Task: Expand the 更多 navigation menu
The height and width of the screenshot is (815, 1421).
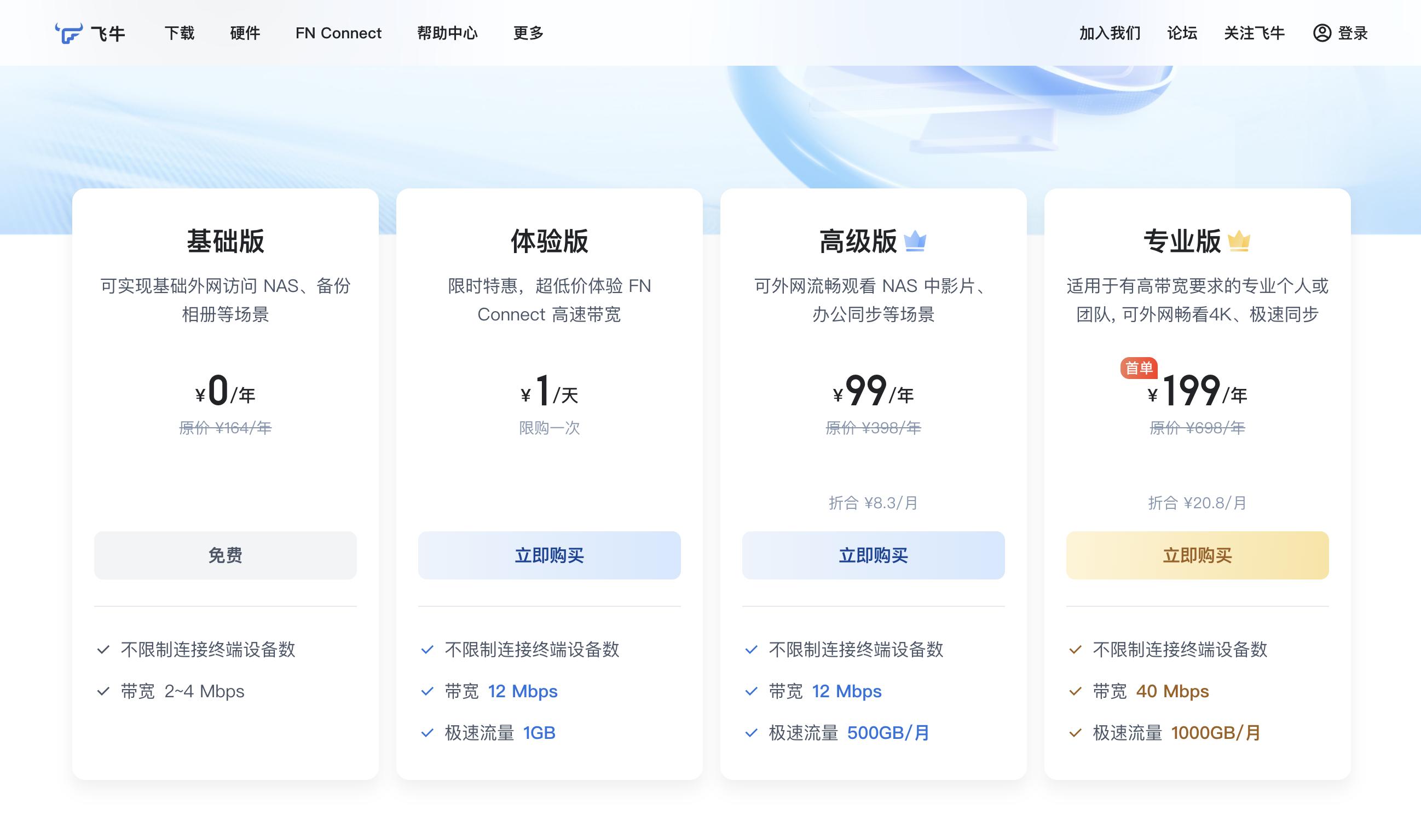Action: click(x=528, y=33)
